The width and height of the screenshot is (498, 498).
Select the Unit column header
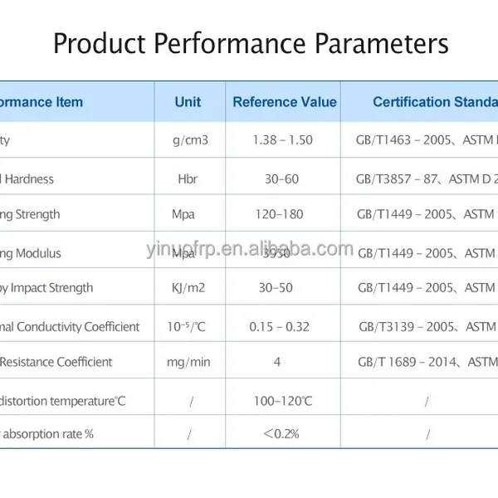pyautogui.click(x=188, y=102)
